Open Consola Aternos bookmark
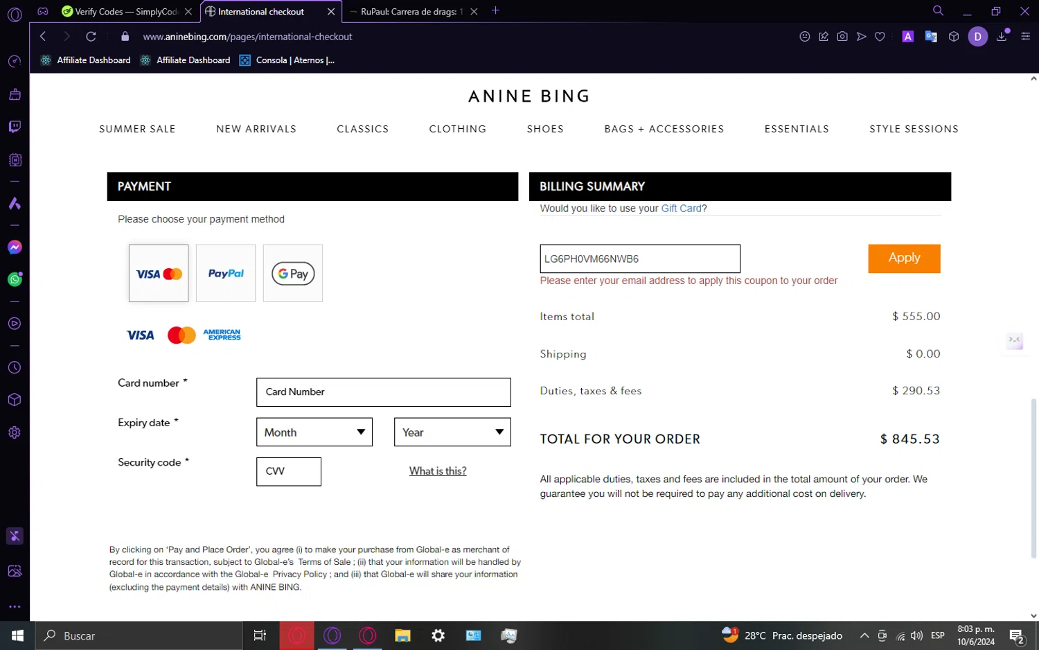The width and height of the screenshot is (1039, 650). coord(287,60)
